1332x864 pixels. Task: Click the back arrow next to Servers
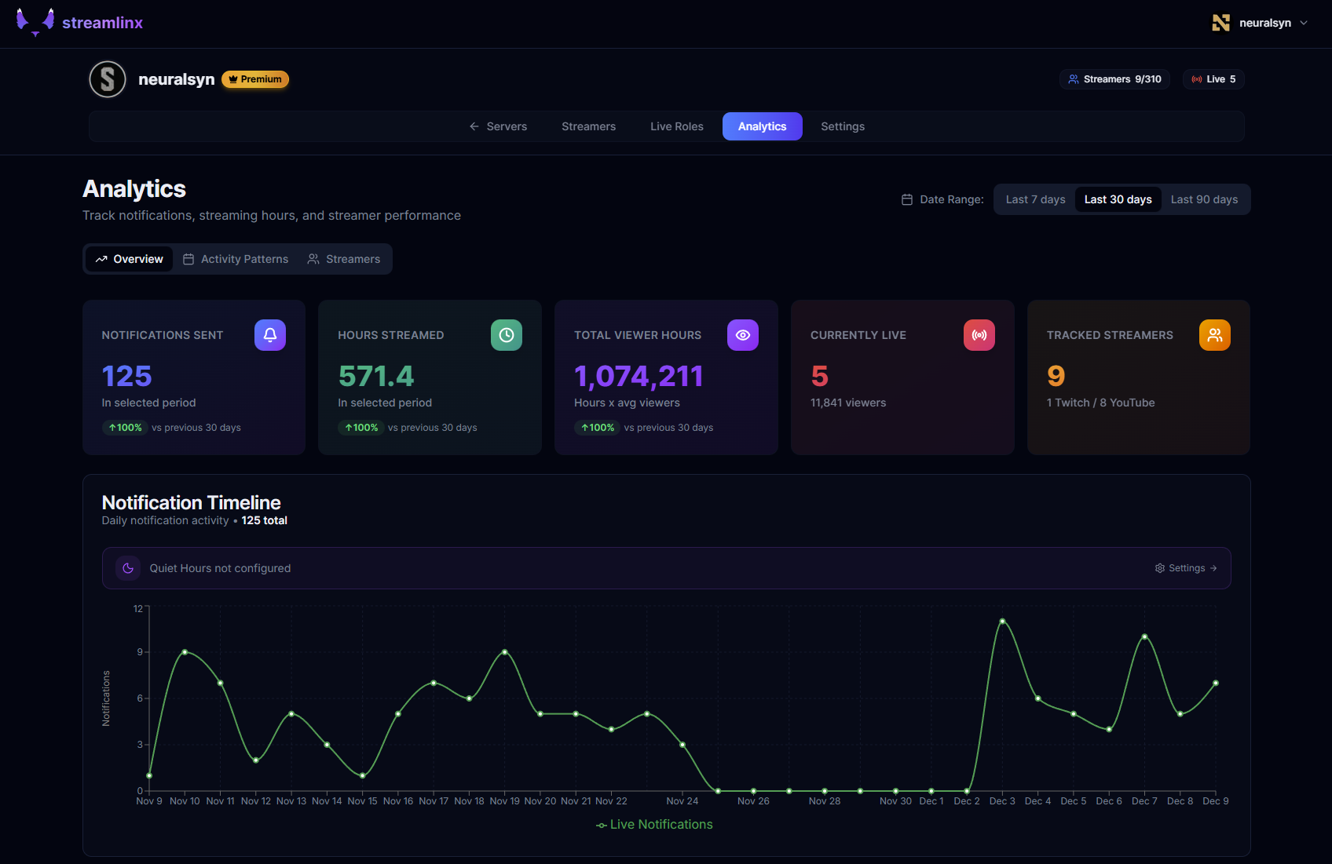(474, 126)
